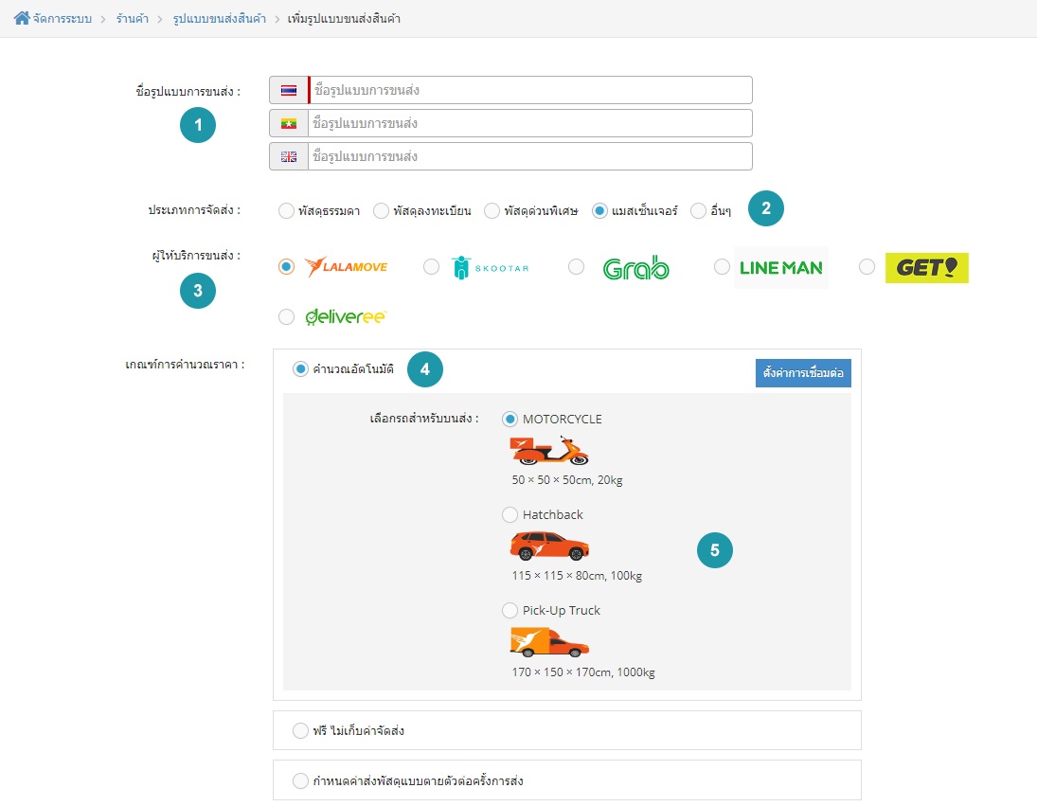Select พัสดุลงทะเบียน shipping type
This screenshot has width=1037, height=806.
[381, 211]
